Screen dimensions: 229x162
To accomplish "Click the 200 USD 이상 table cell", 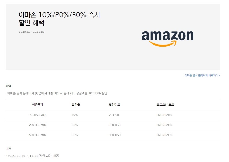I will coord(37,125).
